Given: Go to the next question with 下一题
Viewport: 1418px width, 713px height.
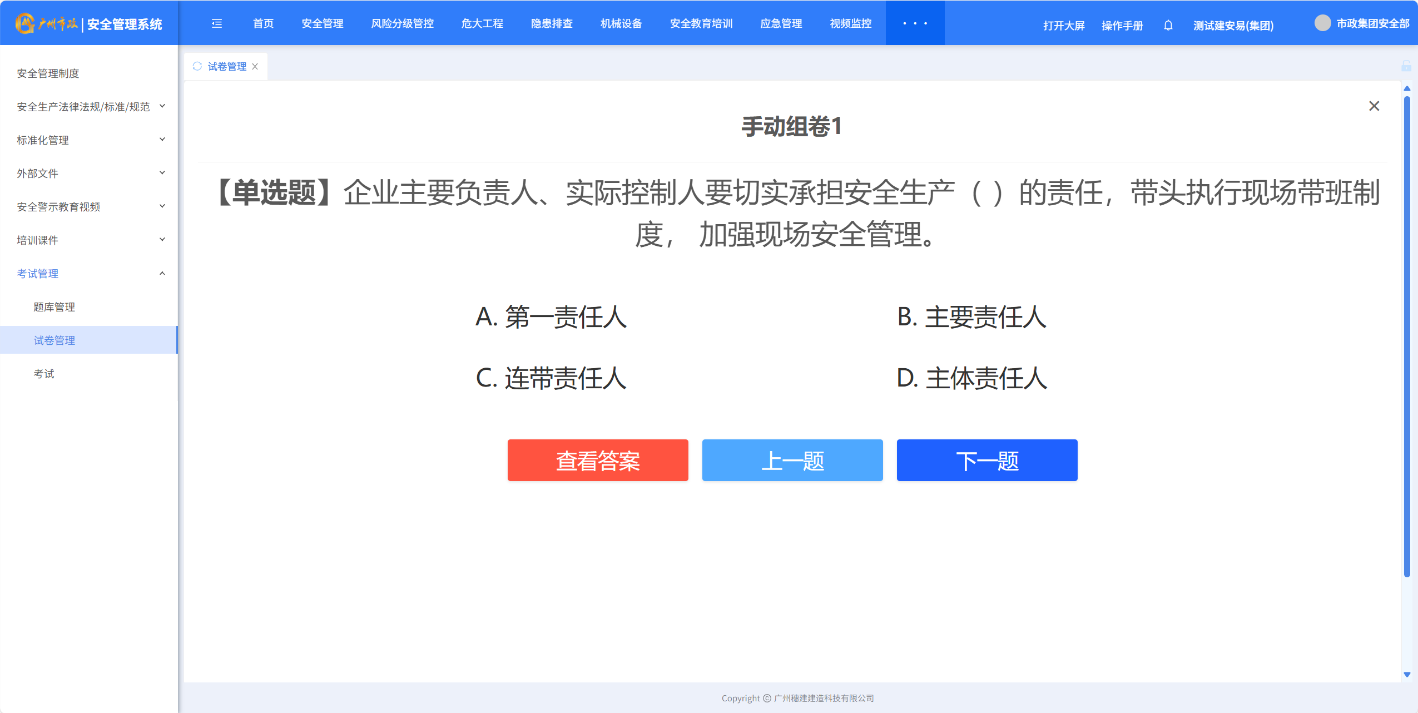Looking at the screenshot, I should point(987,461).
